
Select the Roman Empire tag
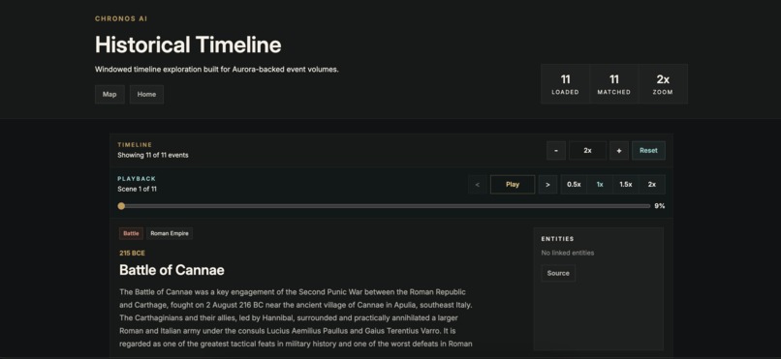point(170,233)
